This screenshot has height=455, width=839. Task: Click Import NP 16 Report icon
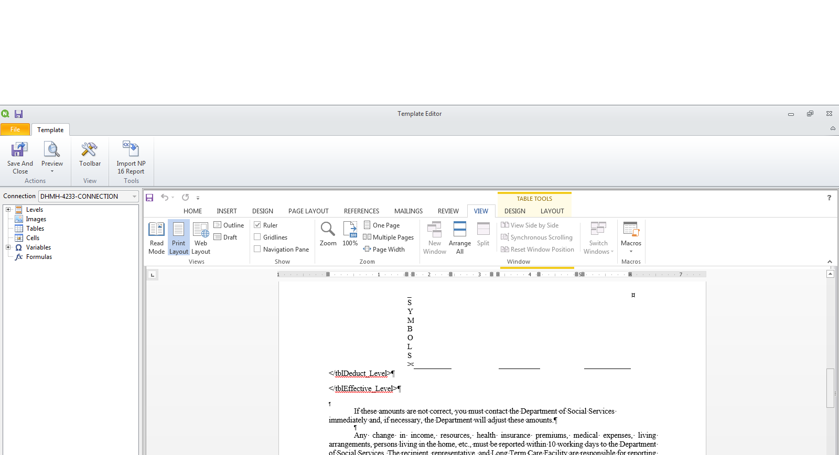[x=131, y=158]
